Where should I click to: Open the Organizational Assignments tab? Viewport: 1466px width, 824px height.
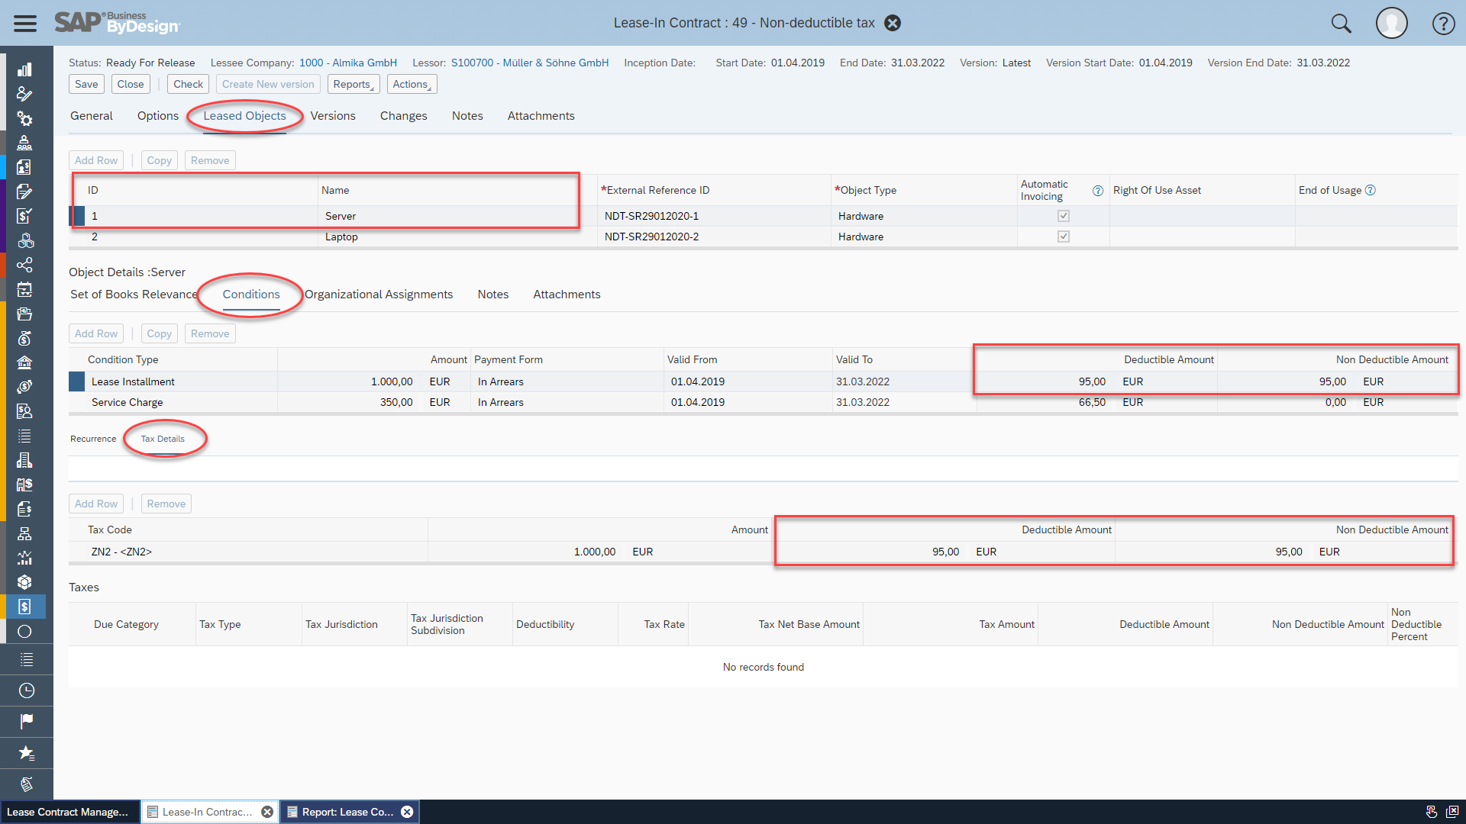pyautogui.click(x=379, y=295)
